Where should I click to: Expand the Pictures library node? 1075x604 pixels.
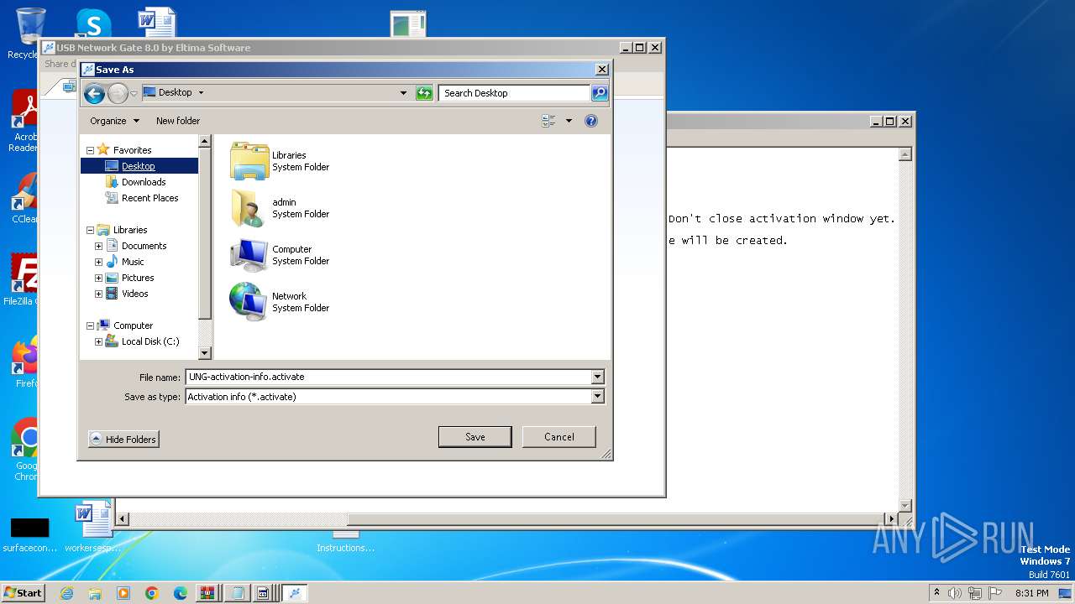pyautogui.click(x=98, y=278)
